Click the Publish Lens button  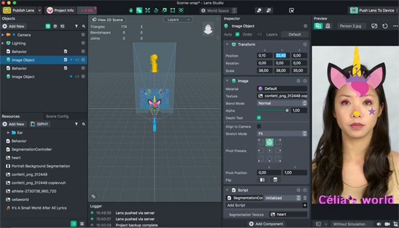[19, 11]
